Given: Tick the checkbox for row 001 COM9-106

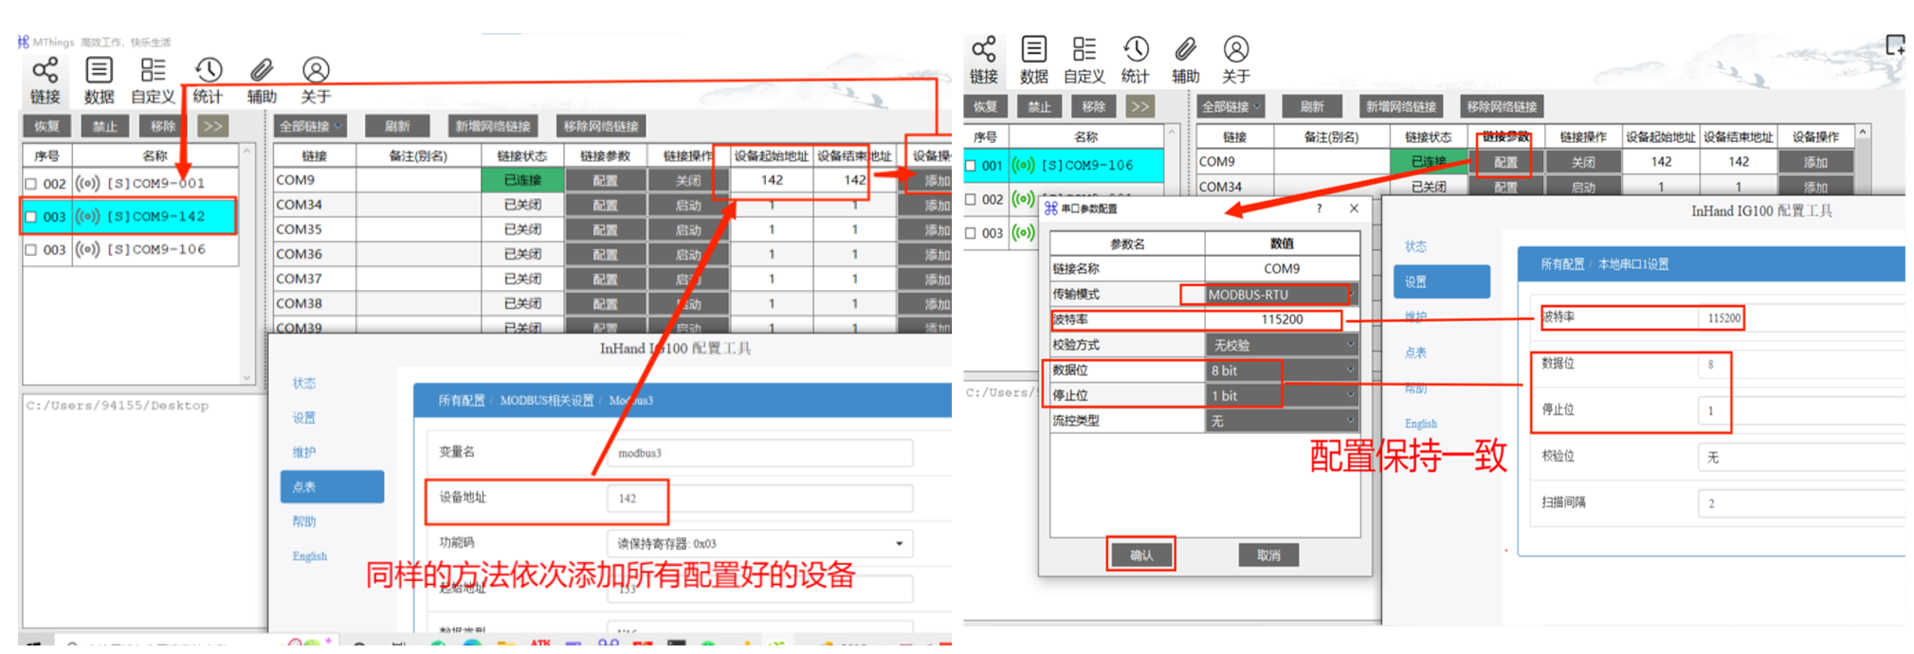Looking at the screenshot, I should [x=970, y=166].
